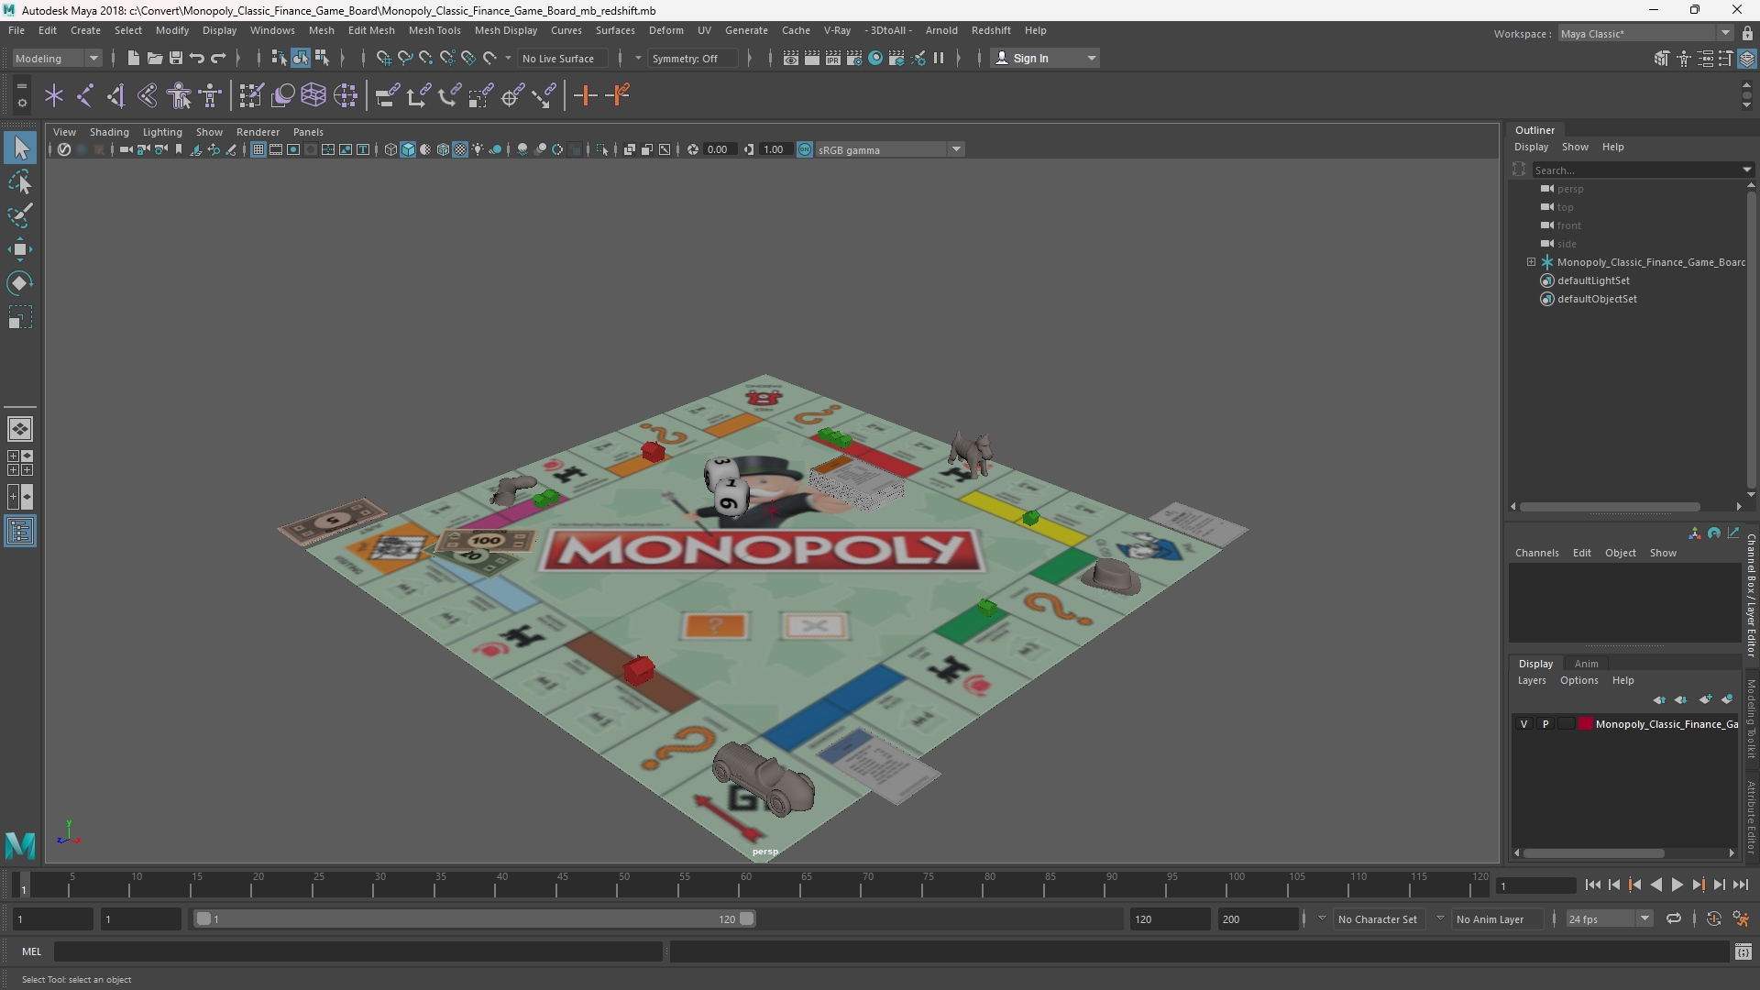Image resolution: width=1760 pixels, height=990 pixels.
Task: Click the Outliner horizontal scrollbar
Action: click(x=1610, y=506)
